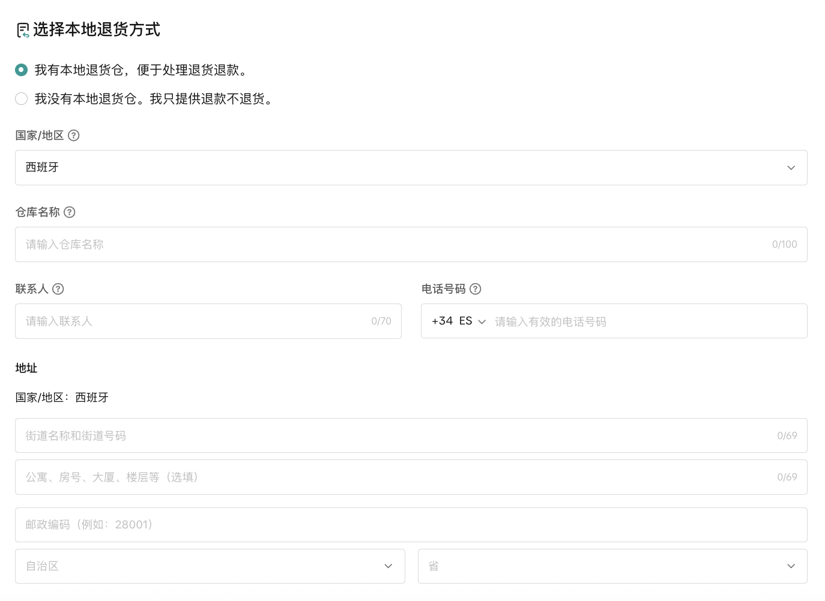This screenshot has height=601, width=825.
Task: Click the 仓库名称 input field
Action: (x=390, y=245)
